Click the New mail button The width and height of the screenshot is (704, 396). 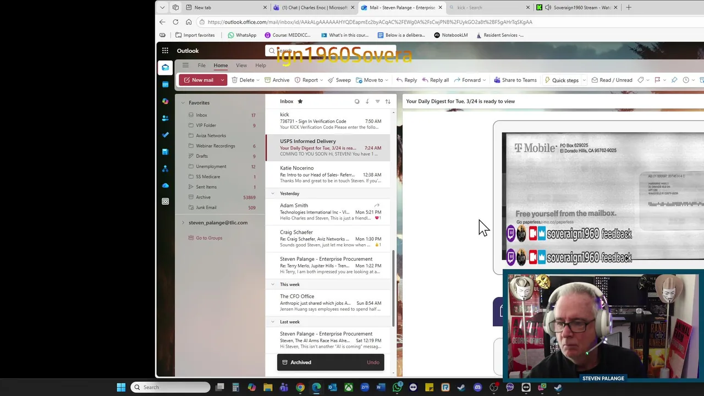[x=199, y=80]
